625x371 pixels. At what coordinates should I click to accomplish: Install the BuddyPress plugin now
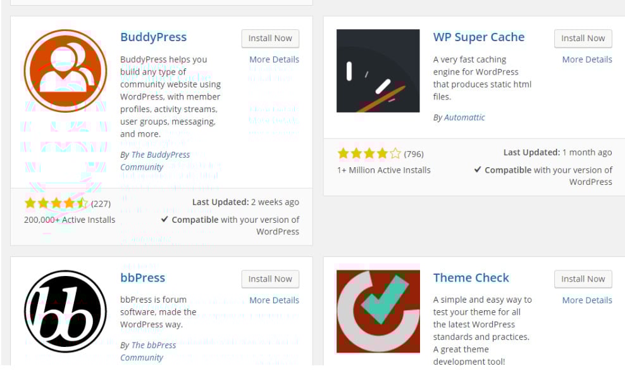click(270, 38)
